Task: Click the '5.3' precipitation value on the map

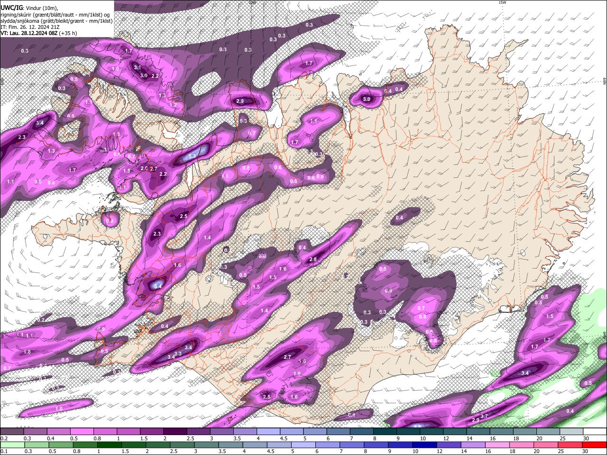Action: (x=192, y=156)
